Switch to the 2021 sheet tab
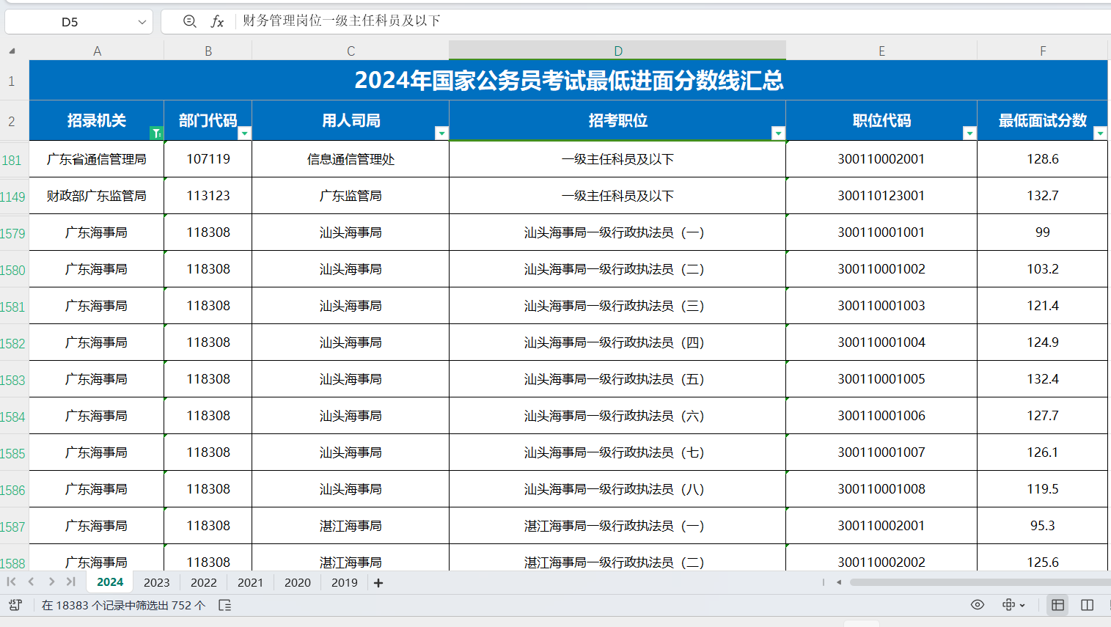Viewport: 1111px width, 627px height. (x=250, y=582)
